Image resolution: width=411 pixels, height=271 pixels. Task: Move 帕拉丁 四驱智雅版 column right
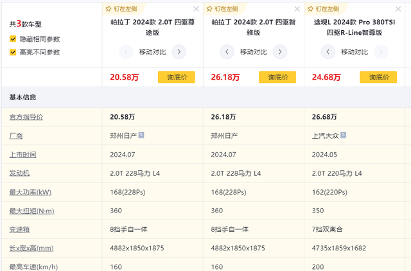[280, 52]
